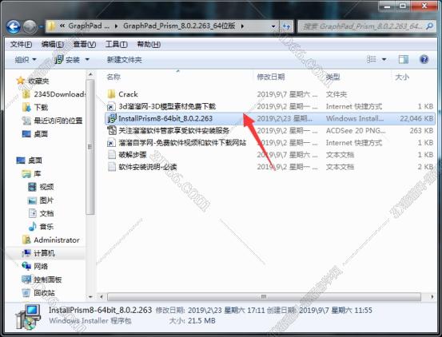The height and width of the screenshot is (337, 442).
Task: Change view using the view mode icon
Action: point(371,59)
